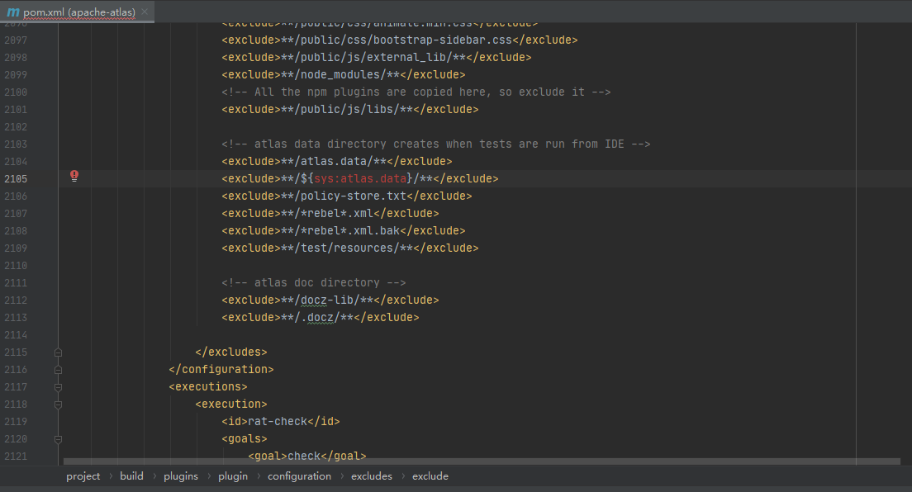Click the public/js/libs exclude line
Screen dimensions: 912x492
(350, 109)
